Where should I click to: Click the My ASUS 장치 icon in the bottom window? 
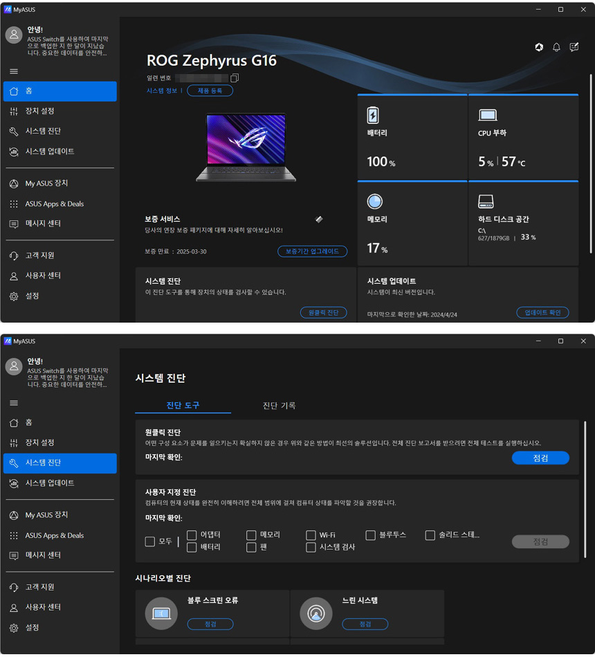click(14, 515)
